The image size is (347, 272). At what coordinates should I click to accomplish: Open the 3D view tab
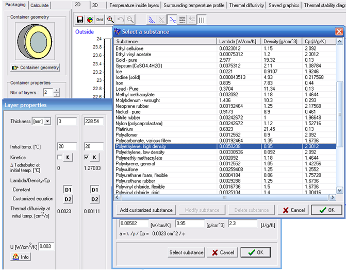[95, 5]
